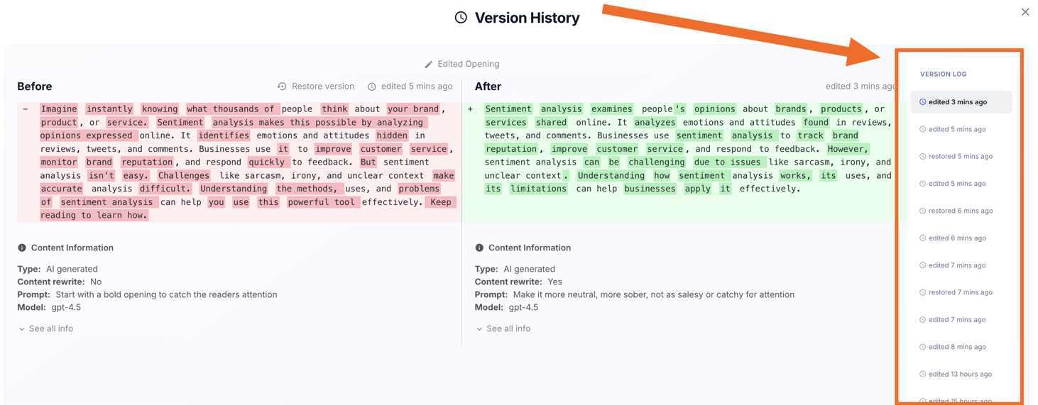Viewport: 1038px width, 405px height.
Task: Click 'Type: AI generated' in the Before pane
Action: click(x=58, y=269)
